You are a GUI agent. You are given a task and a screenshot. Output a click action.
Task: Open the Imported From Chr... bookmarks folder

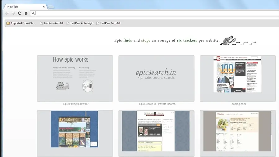21,23
